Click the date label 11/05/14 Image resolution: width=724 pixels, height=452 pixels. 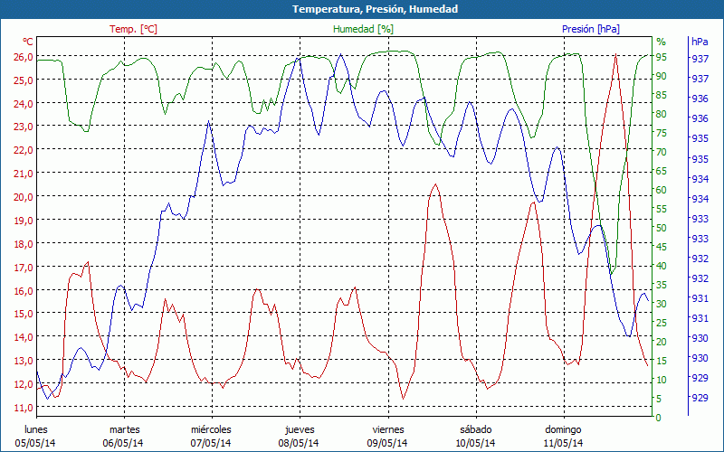click(563, 443)
